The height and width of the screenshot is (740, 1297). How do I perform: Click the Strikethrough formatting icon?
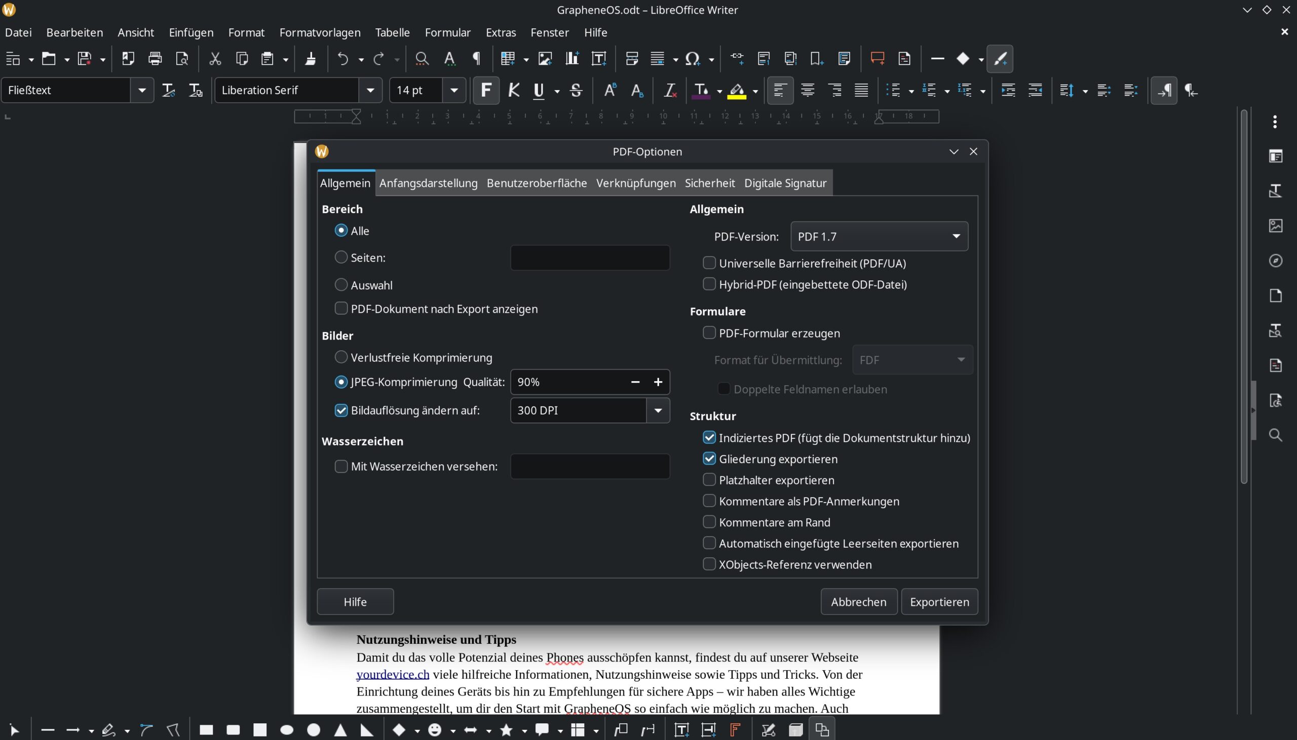click(576, 91)
